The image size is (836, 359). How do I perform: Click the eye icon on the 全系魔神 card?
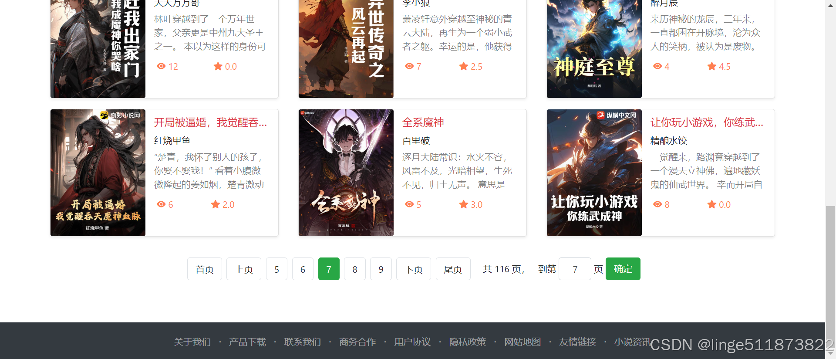pyautogui.click(x=409, y=204)
